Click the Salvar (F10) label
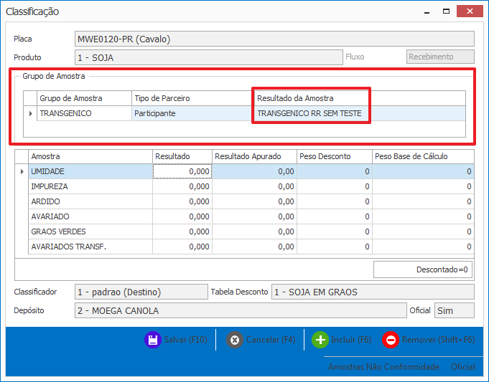489x382 pixels. (x=185, y=339)
